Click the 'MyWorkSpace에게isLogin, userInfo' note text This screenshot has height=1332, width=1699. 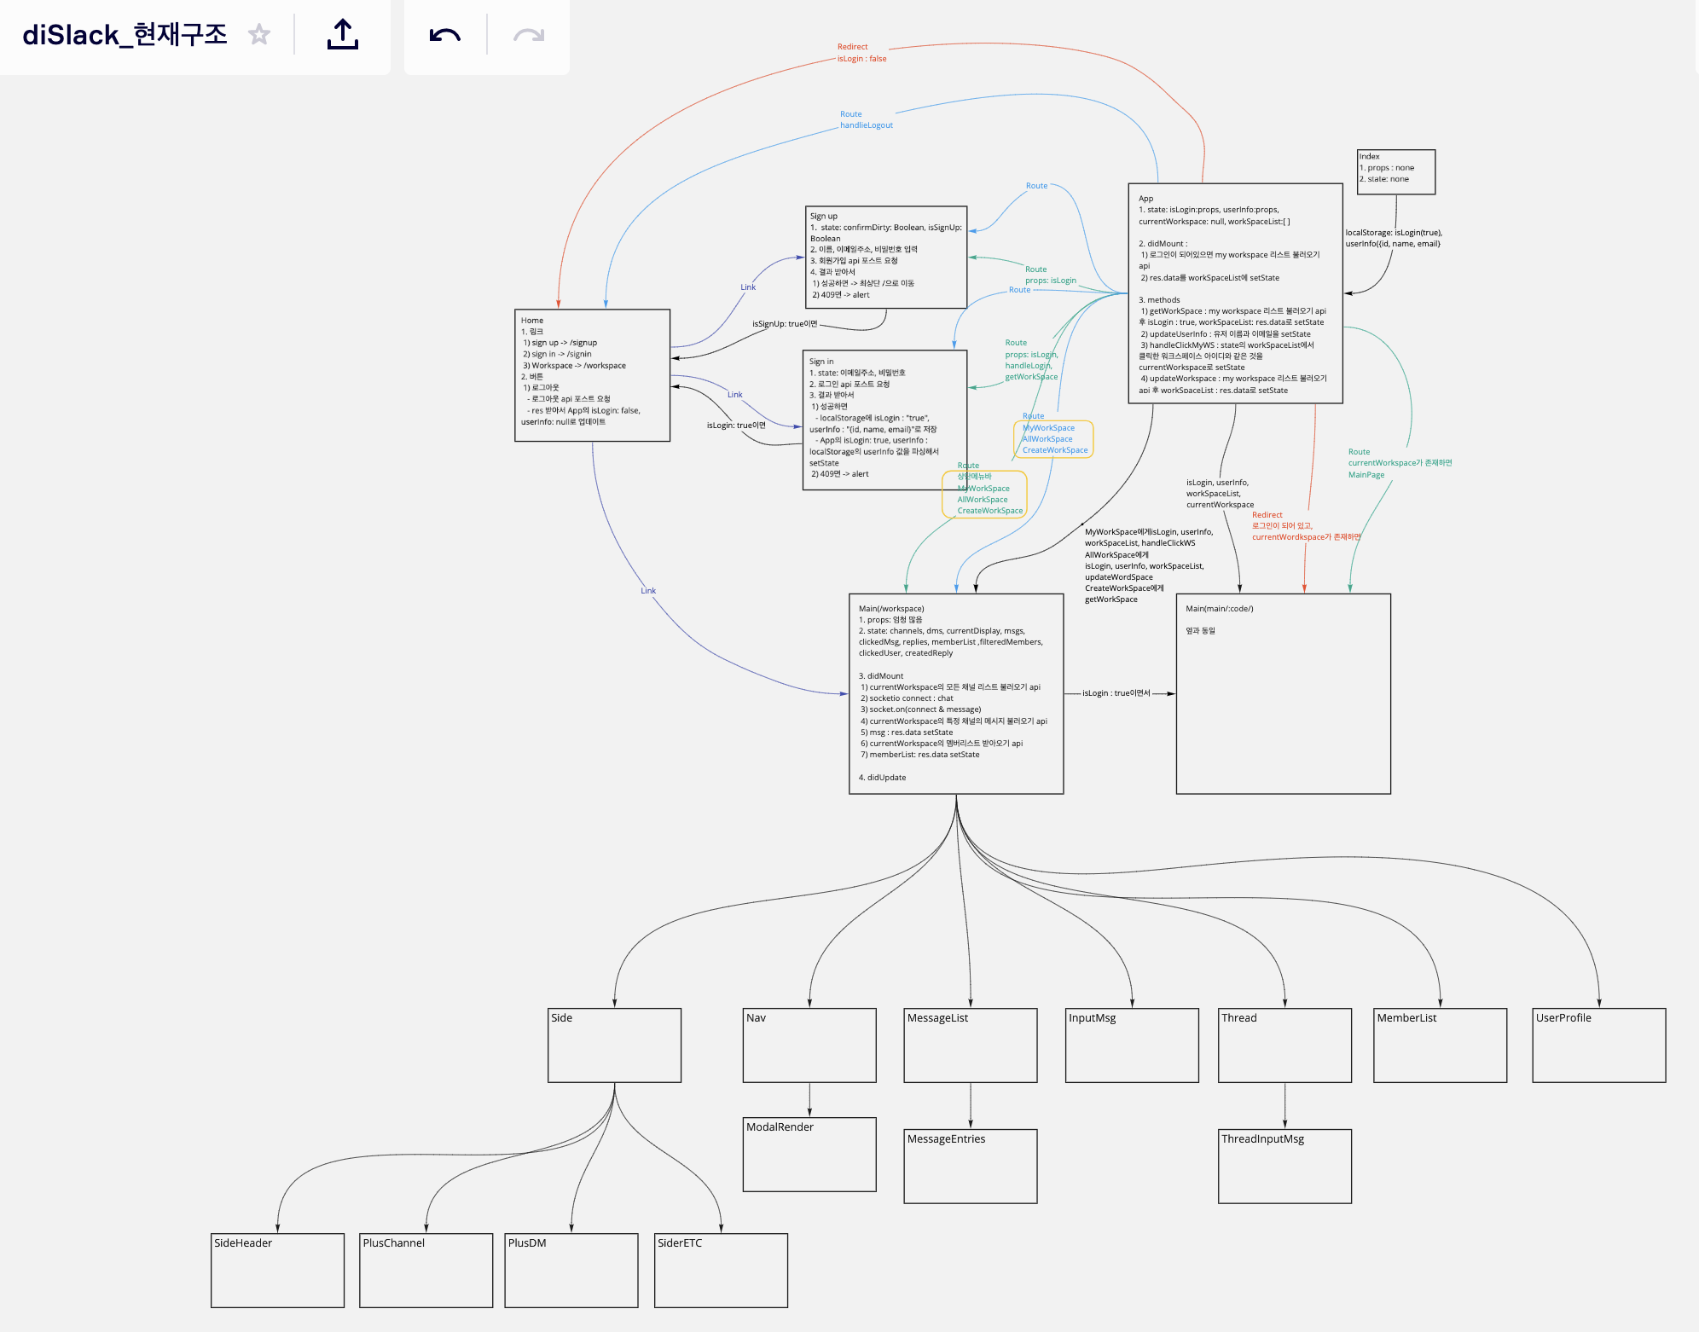coord(1148,565)
